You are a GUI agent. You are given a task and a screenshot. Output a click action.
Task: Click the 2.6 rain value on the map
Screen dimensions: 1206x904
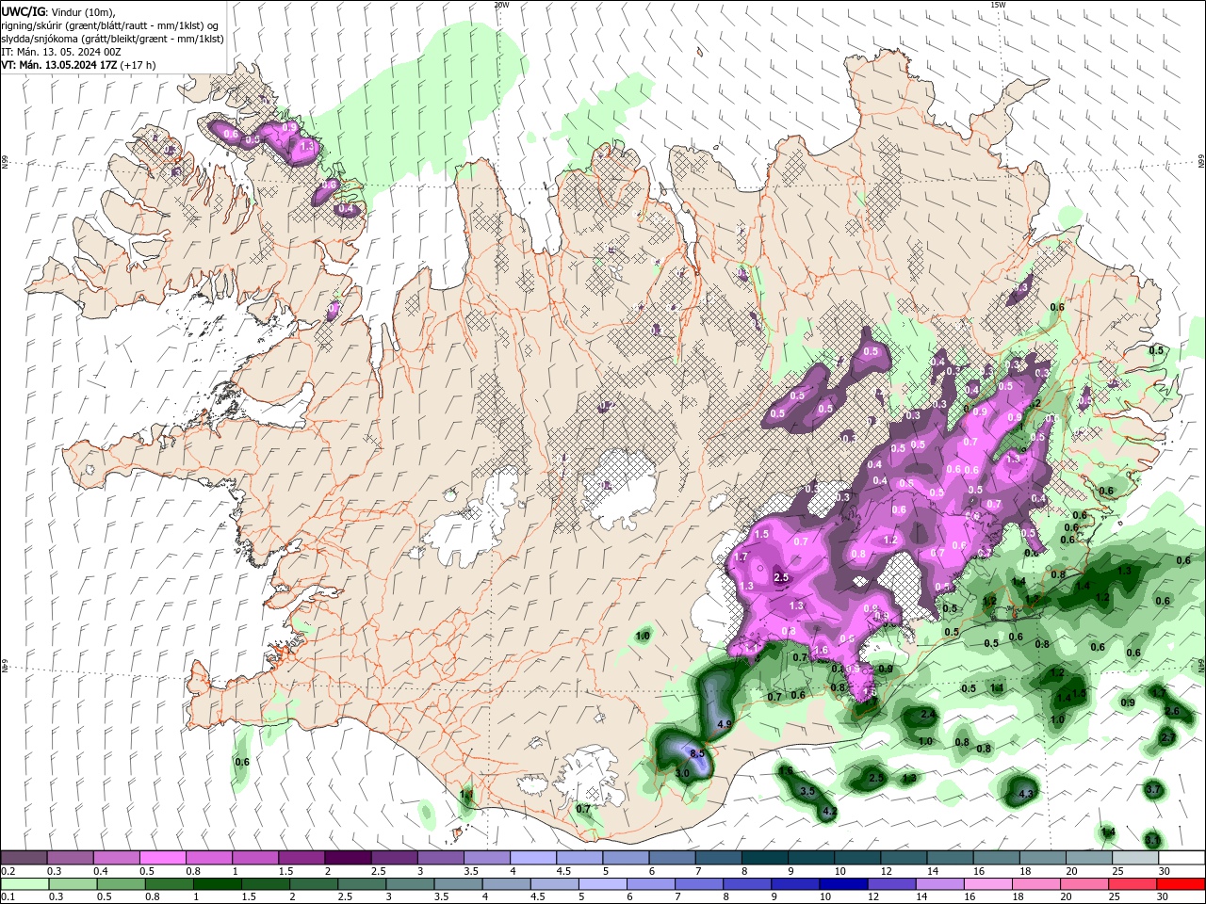(x=1172, y=711)
